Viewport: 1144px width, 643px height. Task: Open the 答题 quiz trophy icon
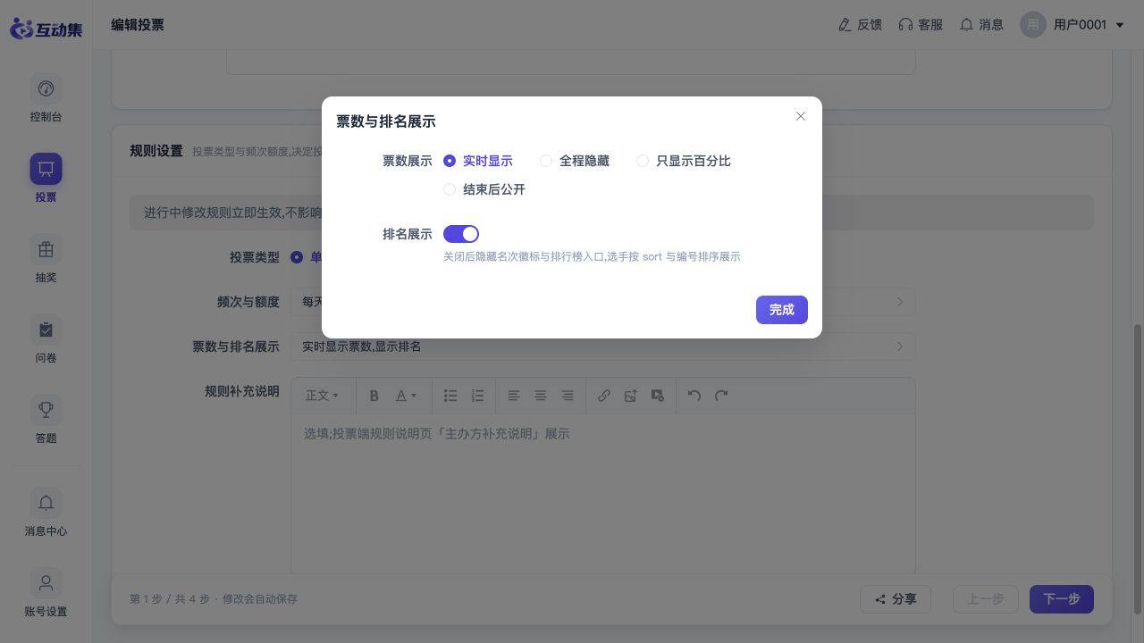click(x=46, y=410)
